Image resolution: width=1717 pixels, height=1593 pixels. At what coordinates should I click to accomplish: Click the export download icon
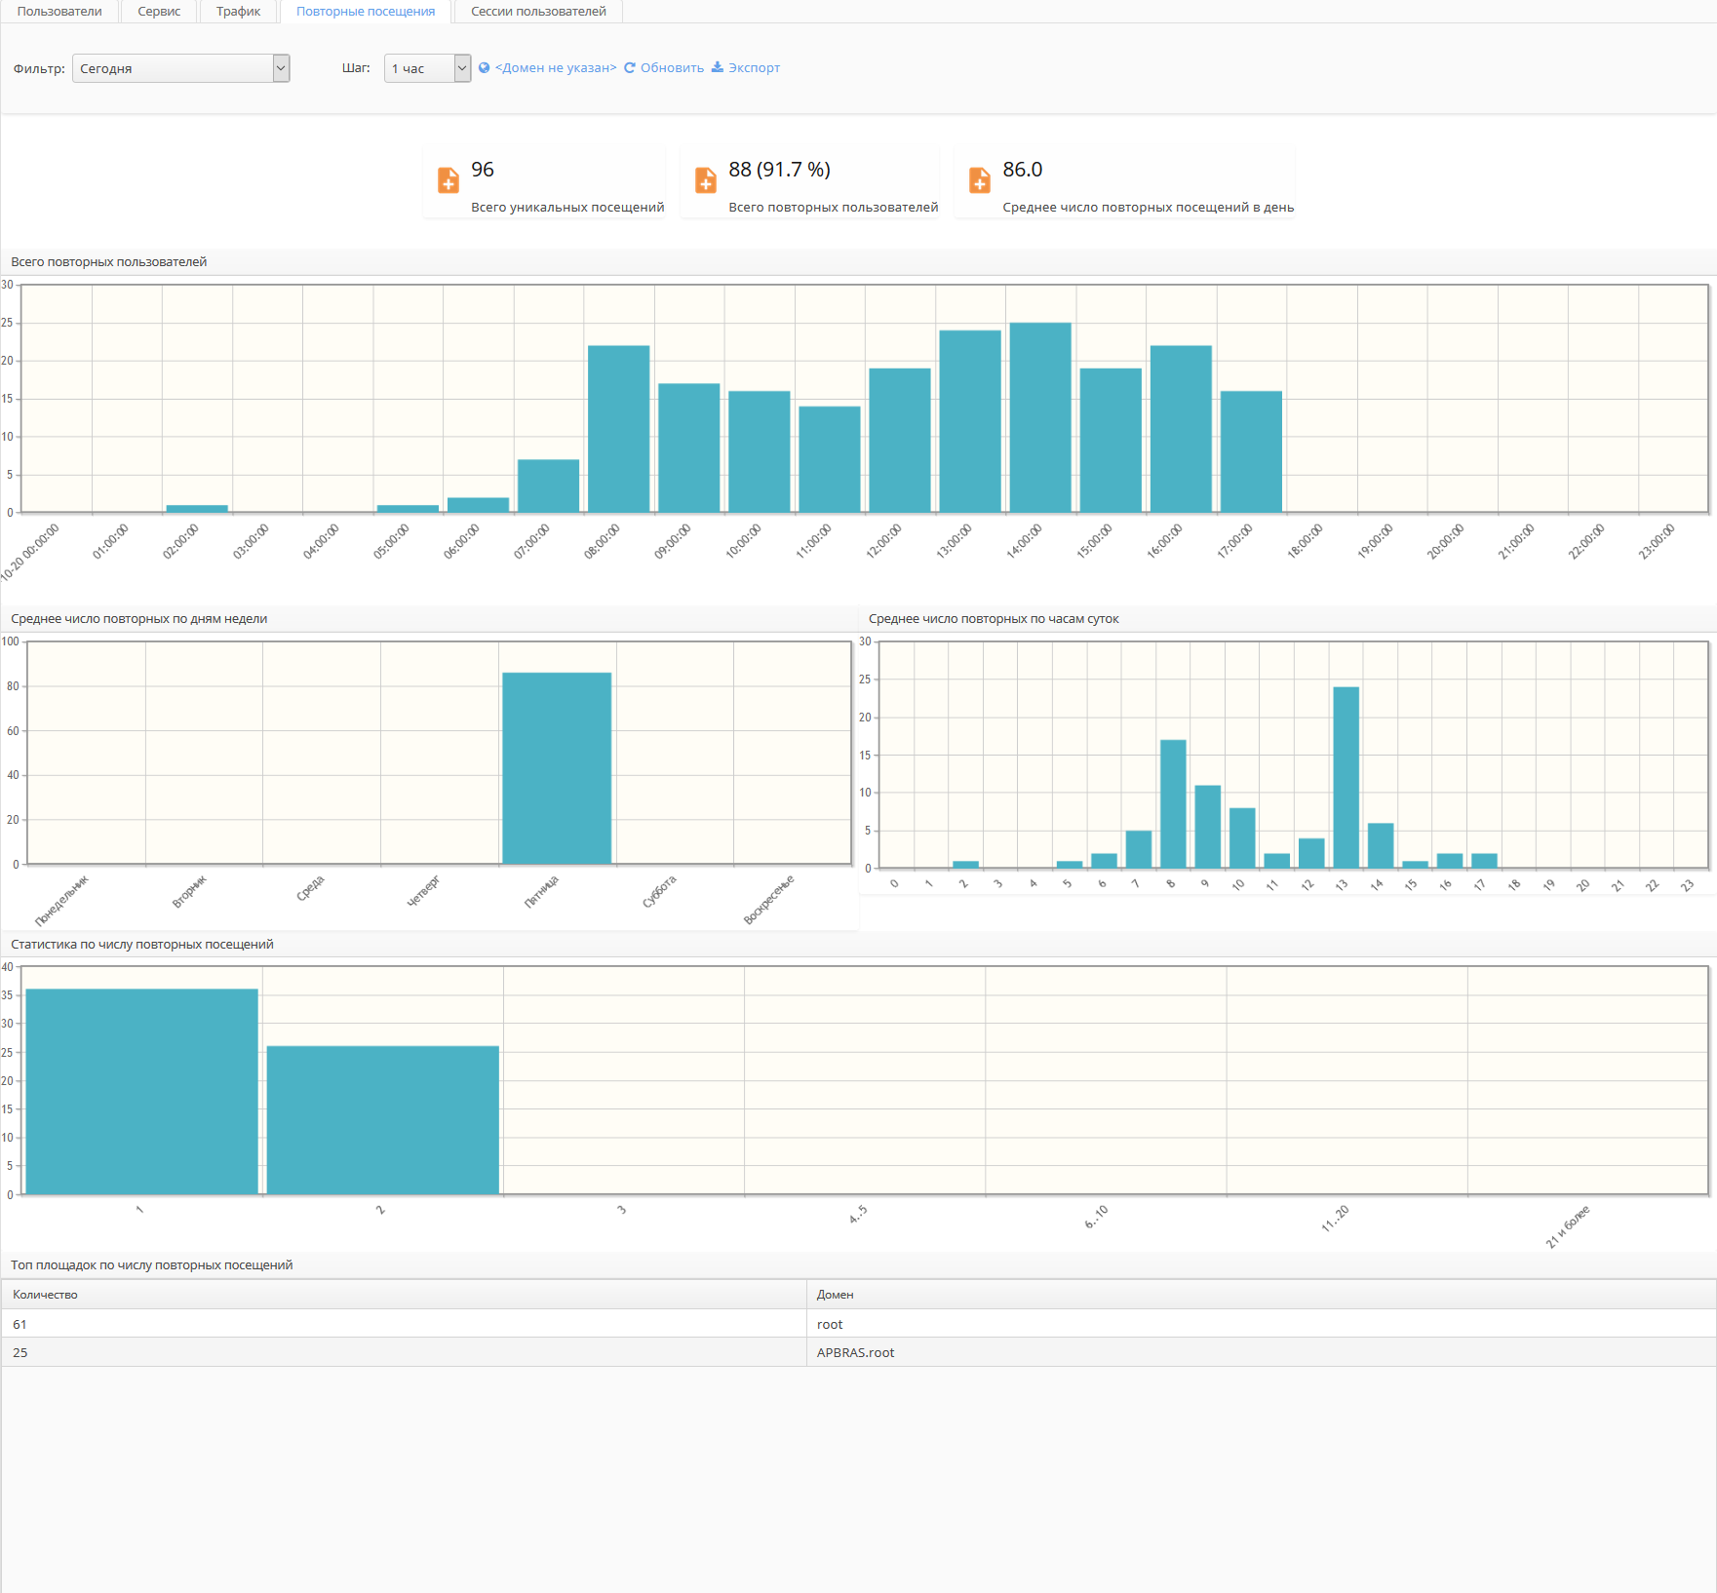(x=718, y=67)
